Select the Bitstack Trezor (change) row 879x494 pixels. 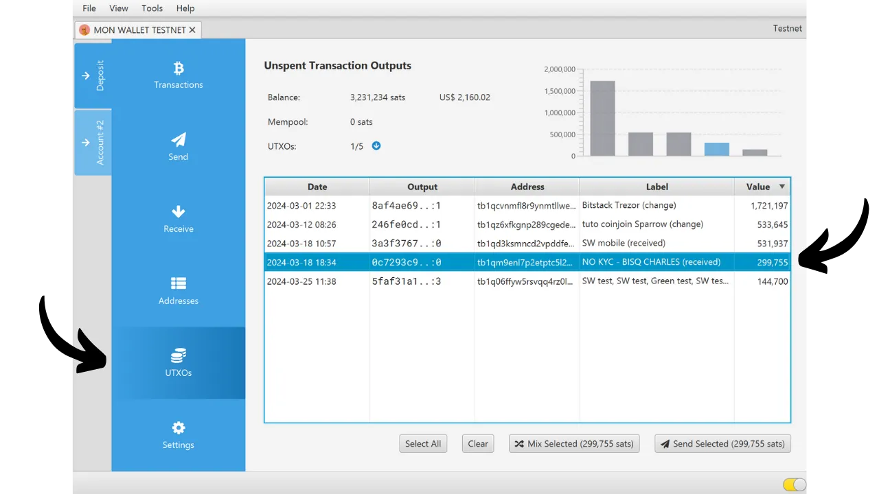coord(527,206)
